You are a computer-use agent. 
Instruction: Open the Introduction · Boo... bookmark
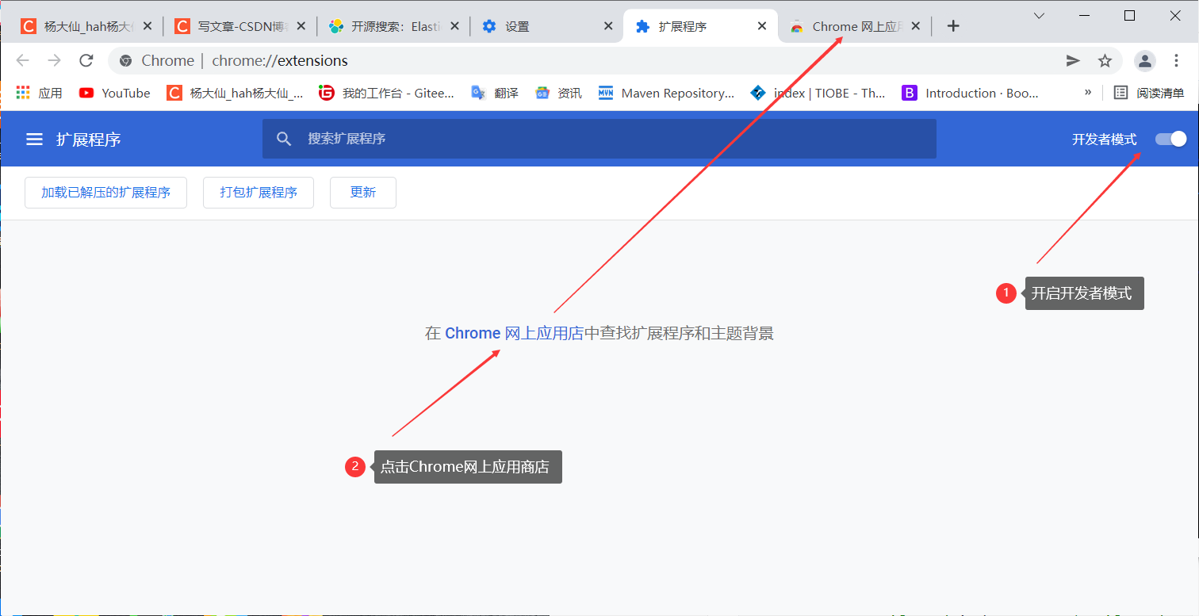pyautogui.click(x=971, y=93)
